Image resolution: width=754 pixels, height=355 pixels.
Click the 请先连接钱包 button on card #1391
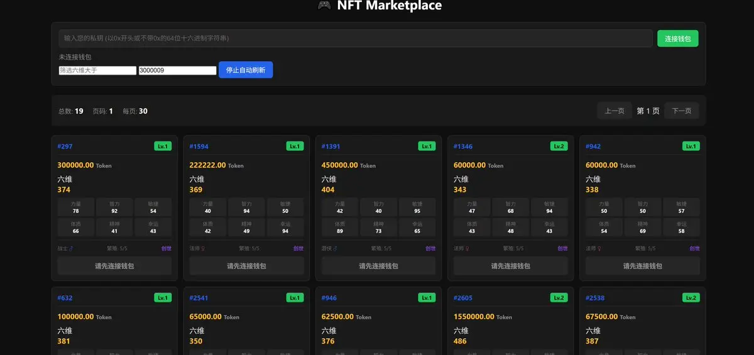tap(378, 266)
